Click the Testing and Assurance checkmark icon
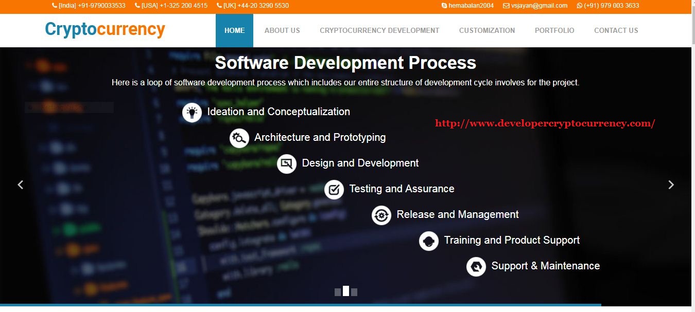 [x=334, y=189]
